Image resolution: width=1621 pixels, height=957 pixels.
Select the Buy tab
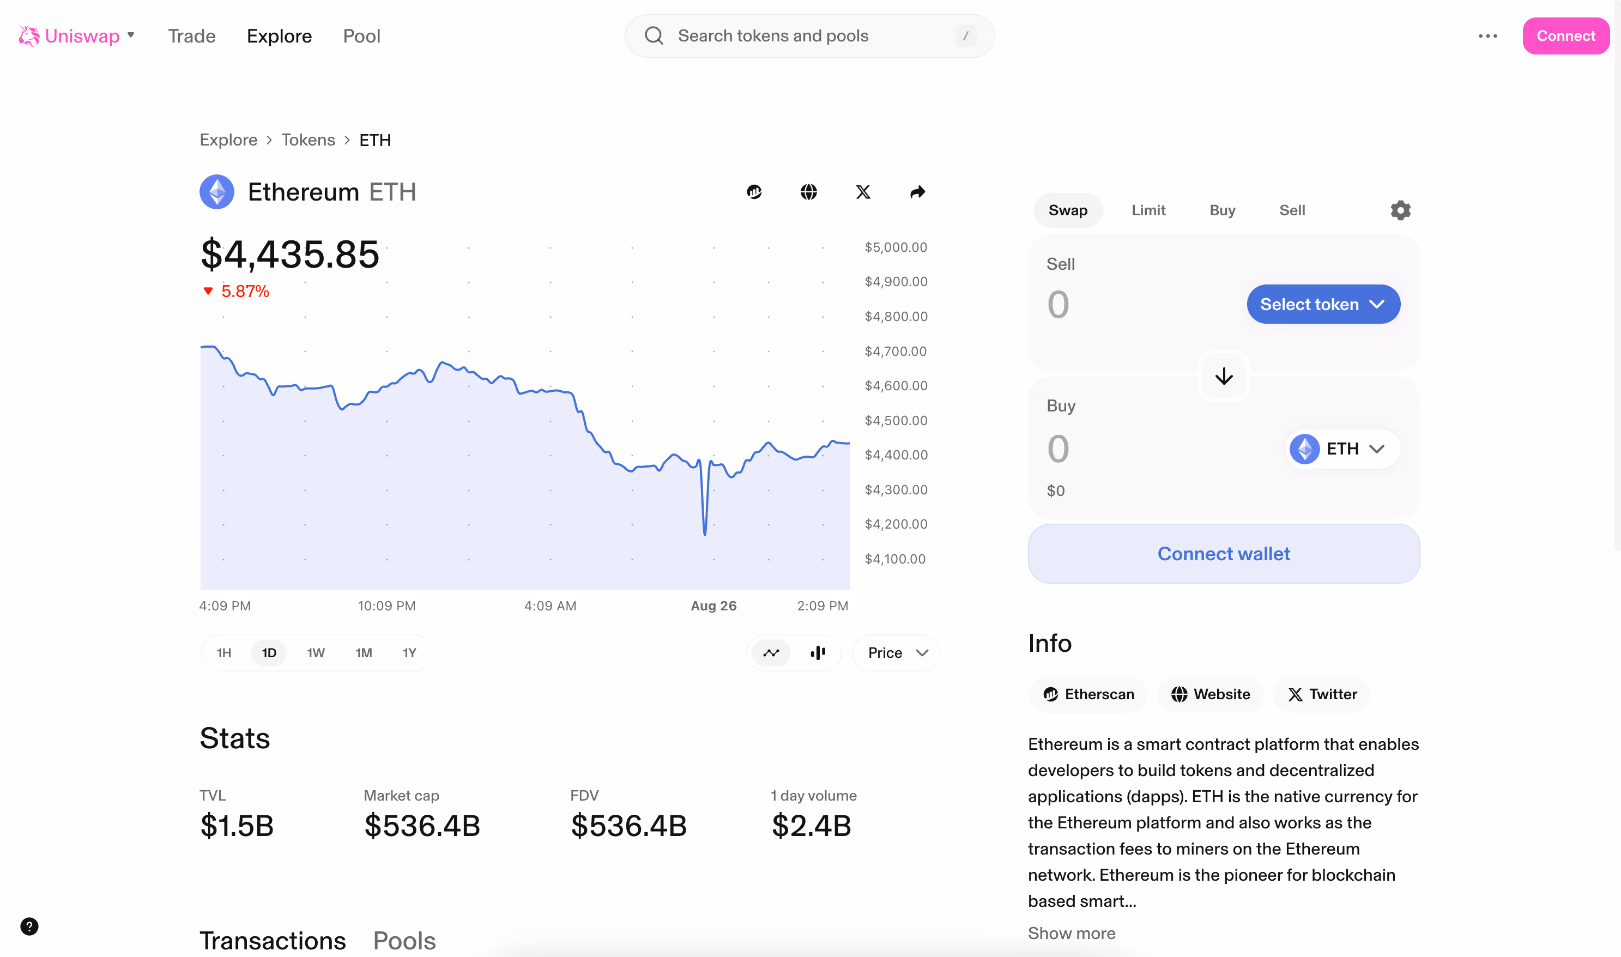(x=1223, y=210)
